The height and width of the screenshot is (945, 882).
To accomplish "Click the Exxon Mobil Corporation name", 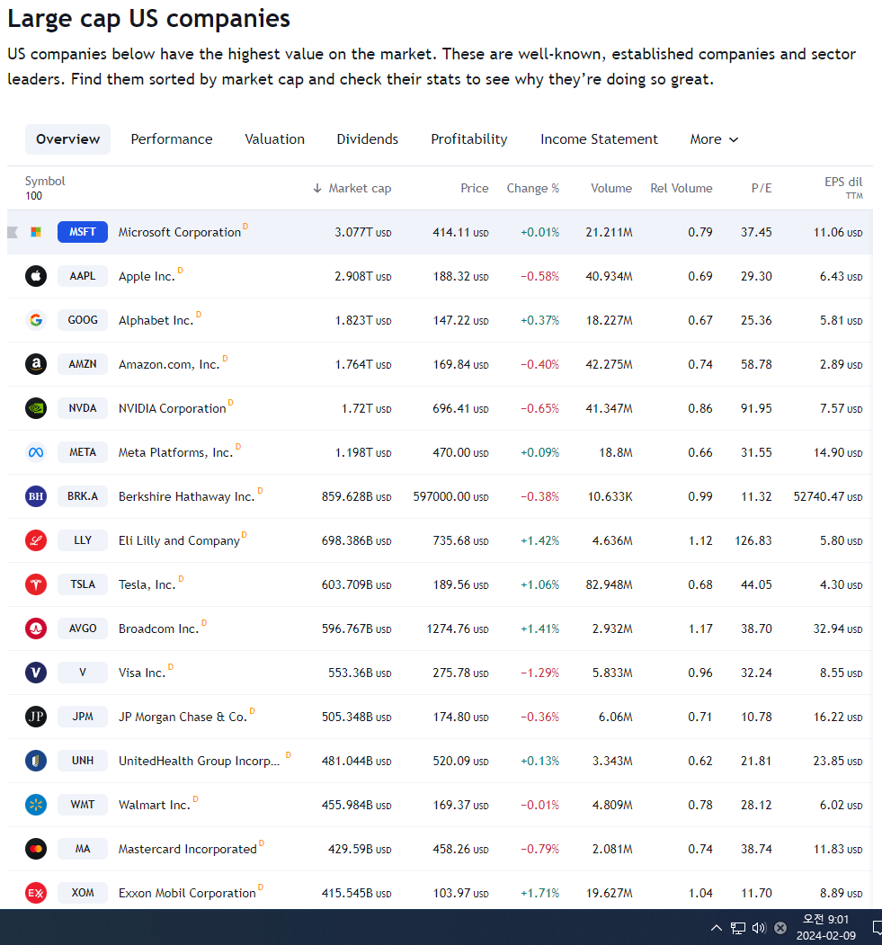I will 187,893.
